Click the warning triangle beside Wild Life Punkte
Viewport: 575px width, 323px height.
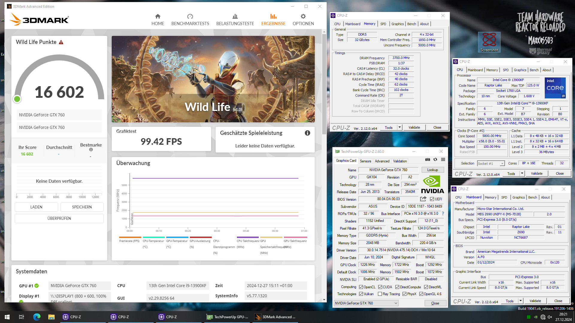[x=61, y=42]
